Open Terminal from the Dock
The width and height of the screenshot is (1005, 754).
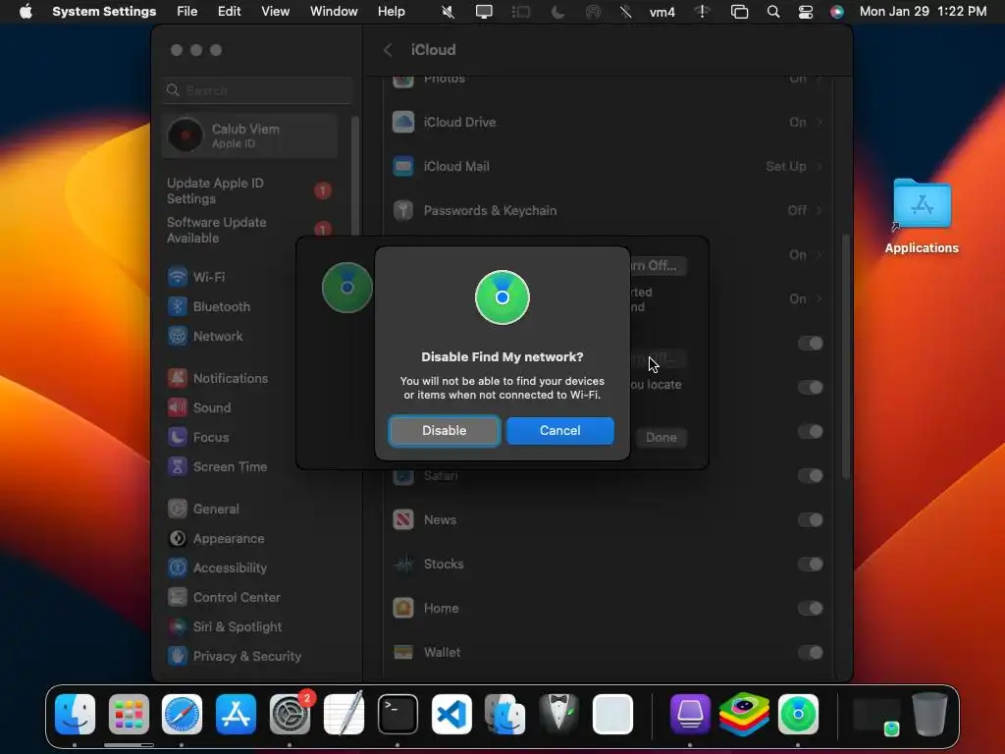coord(397,715)
